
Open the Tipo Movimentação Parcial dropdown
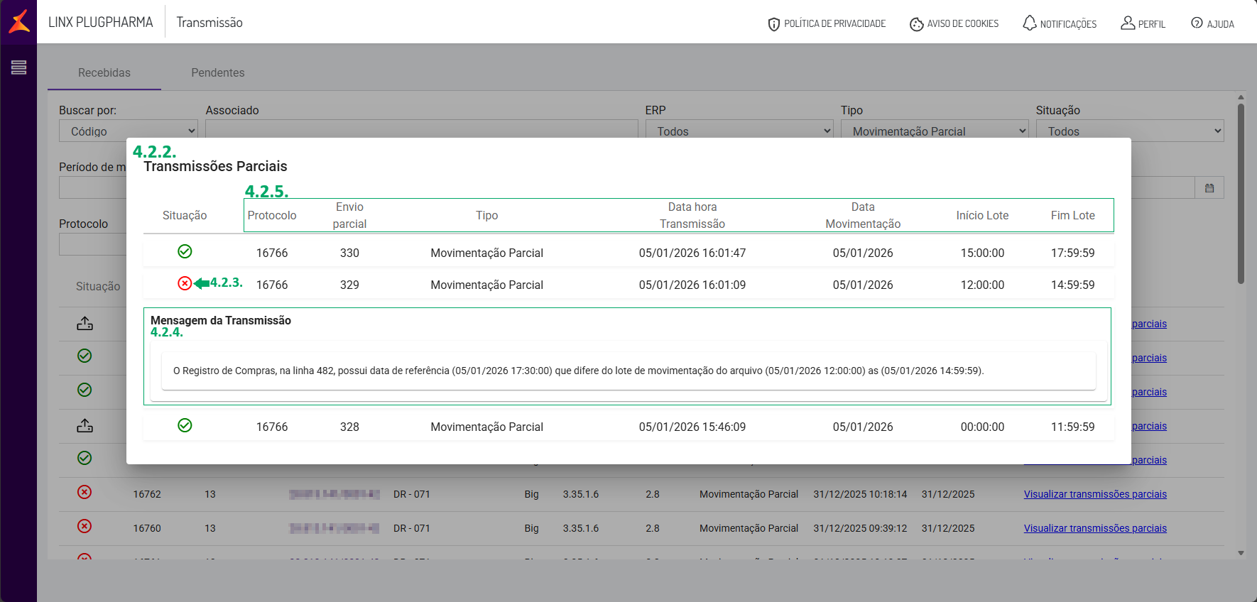(x=934, y=129)
